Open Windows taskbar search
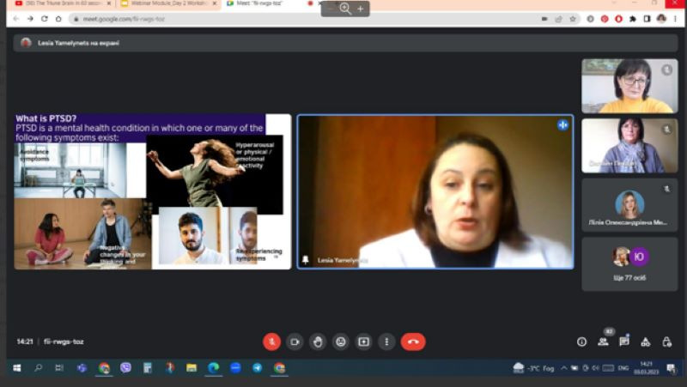 (x=38, y=368)
